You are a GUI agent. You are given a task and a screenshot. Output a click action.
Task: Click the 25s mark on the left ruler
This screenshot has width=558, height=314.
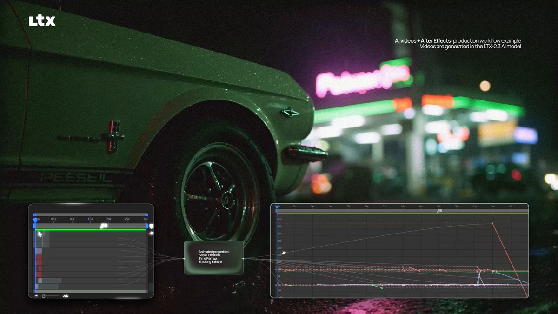point(127,219)
